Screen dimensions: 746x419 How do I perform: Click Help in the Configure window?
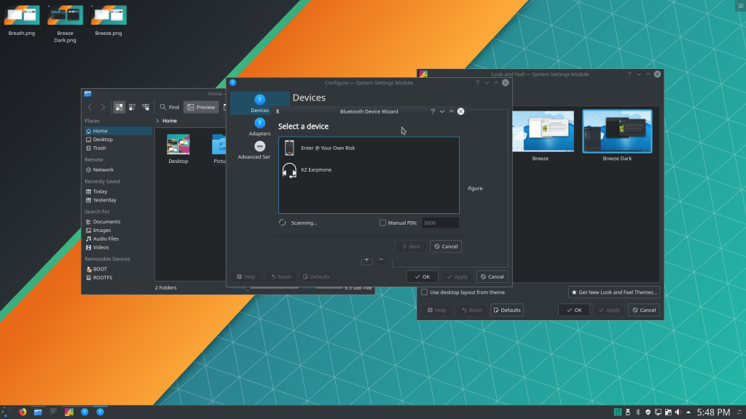(246, 277)
